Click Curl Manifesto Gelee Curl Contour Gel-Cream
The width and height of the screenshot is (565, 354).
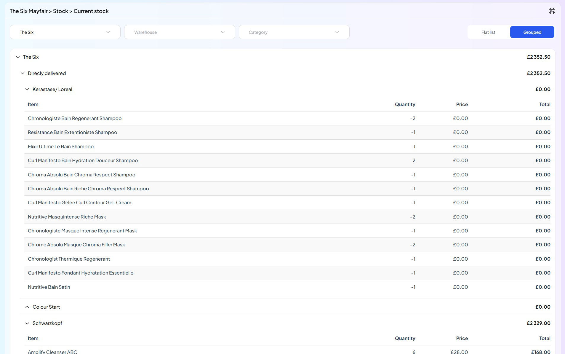(79, 202)
